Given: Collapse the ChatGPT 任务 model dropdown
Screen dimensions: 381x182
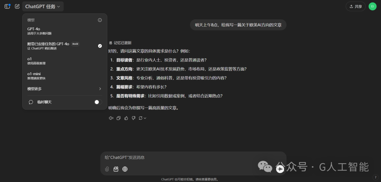Looking at the screenshot, I should point(43,6).
